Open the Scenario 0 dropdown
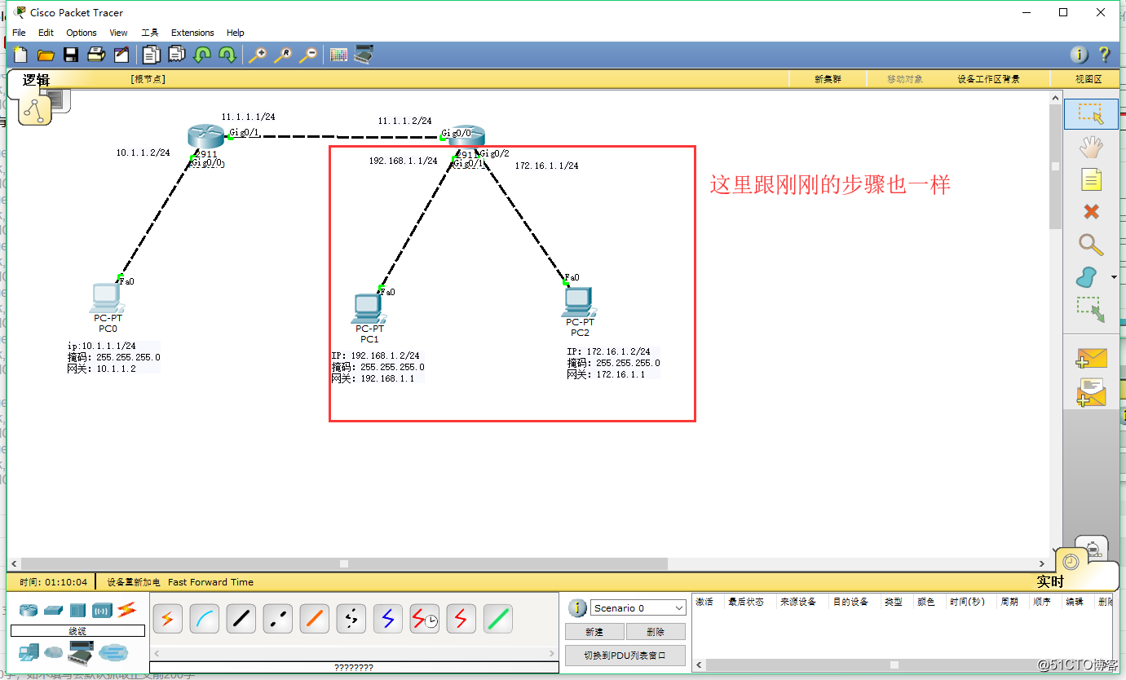 (x=638, y=608)
